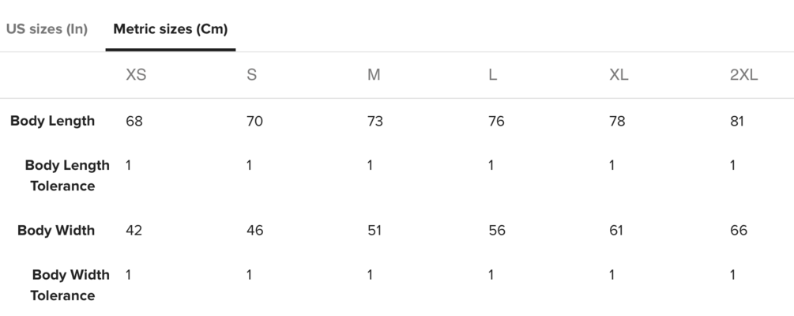The width and height of the screenshot is (794, 316).
Task: Click the S size column header
Action: 252,75
